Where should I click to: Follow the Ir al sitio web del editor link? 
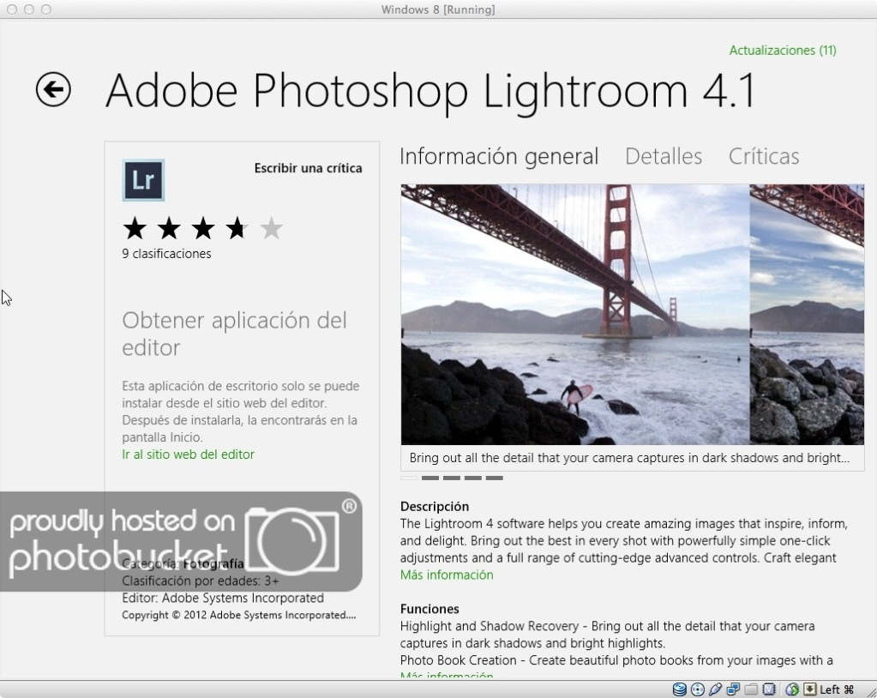tap(188, 454)
